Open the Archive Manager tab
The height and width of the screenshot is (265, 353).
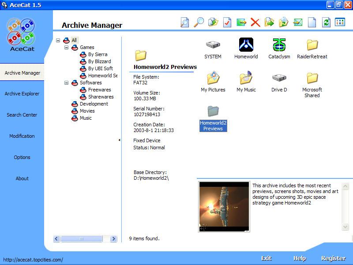pos(22,73)
